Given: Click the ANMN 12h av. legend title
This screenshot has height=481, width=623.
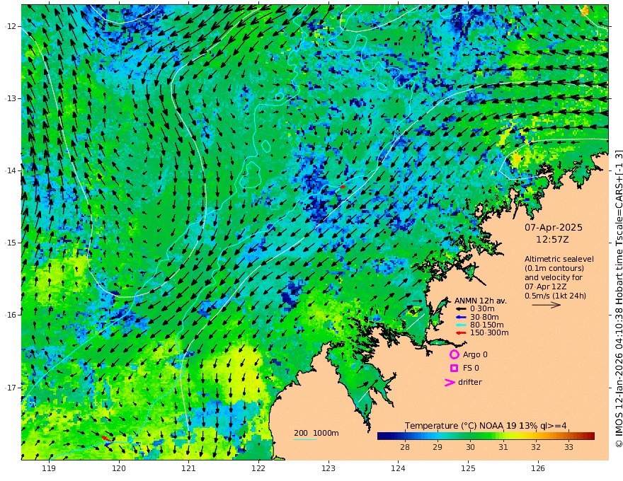Looking at the screenshot, I should pyautogui.click(x=481, y=301).
